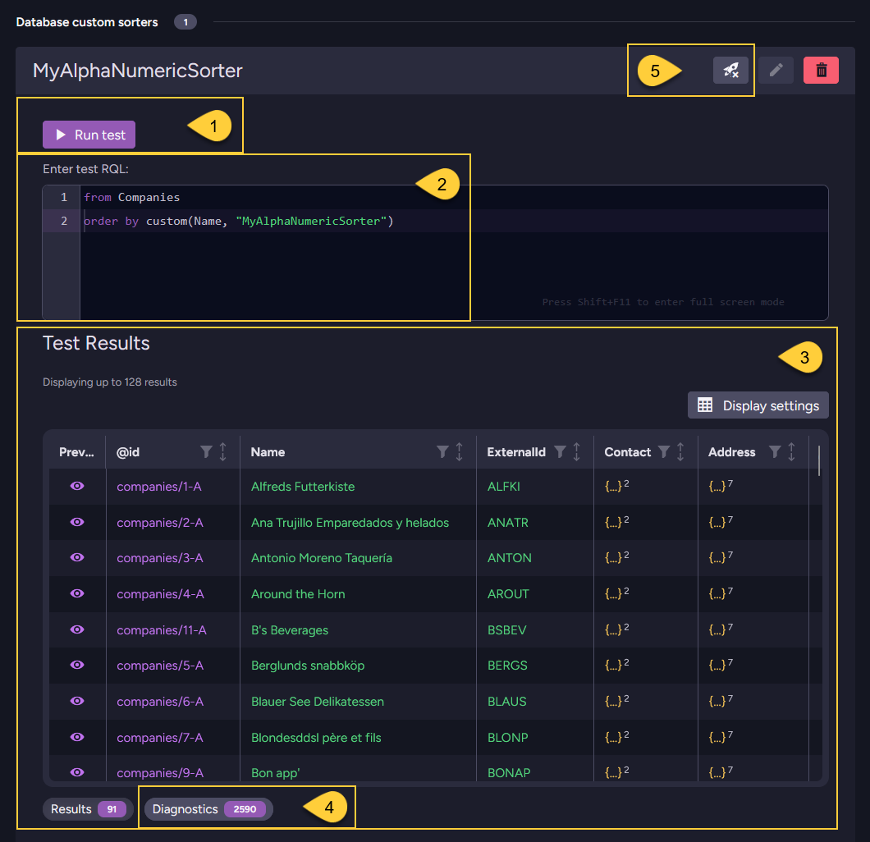Viewport: 870px width, 842px height.
Task: Open companies/5-A document link
Action: pos(160,666)
